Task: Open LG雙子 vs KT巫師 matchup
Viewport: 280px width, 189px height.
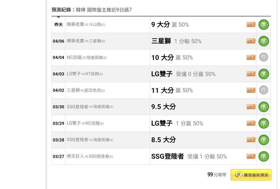Action: click(85, 74)
